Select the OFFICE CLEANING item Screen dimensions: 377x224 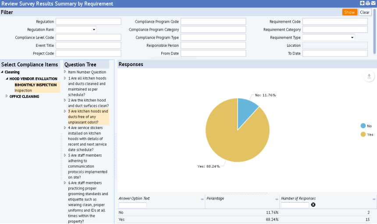click(x=24, y=96)
